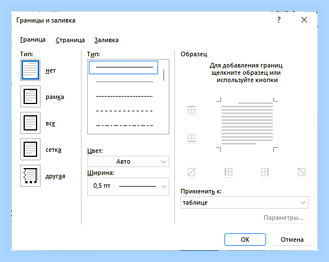Choose the solid line style
This screenshot has width=329, height=262.
click(123, 67)
